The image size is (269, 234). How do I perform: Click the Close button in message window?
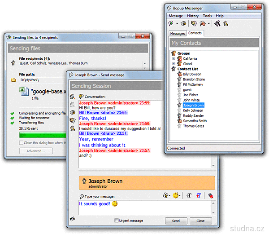coord(201,221)
